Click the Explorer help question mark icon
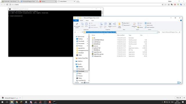This screenshot has height=104, width=186. [181, 21]
